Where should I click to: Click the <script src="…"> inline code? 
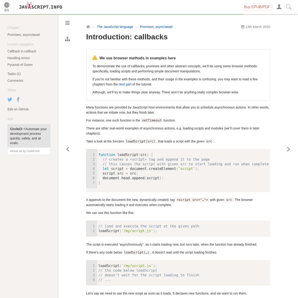click(192, 200)
